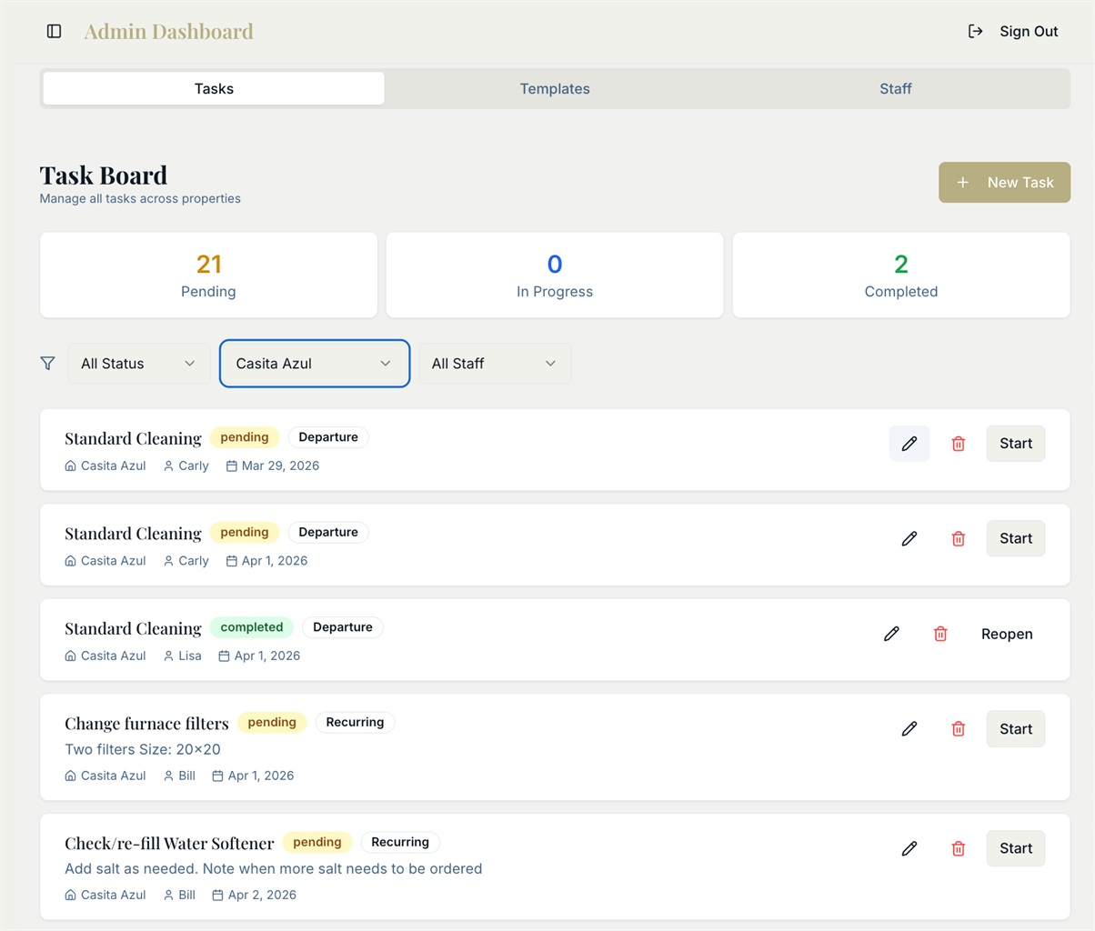Start the Mar 29 Standard Cleaning task
Screen dimensions: 1095x931
point(1016,444)
